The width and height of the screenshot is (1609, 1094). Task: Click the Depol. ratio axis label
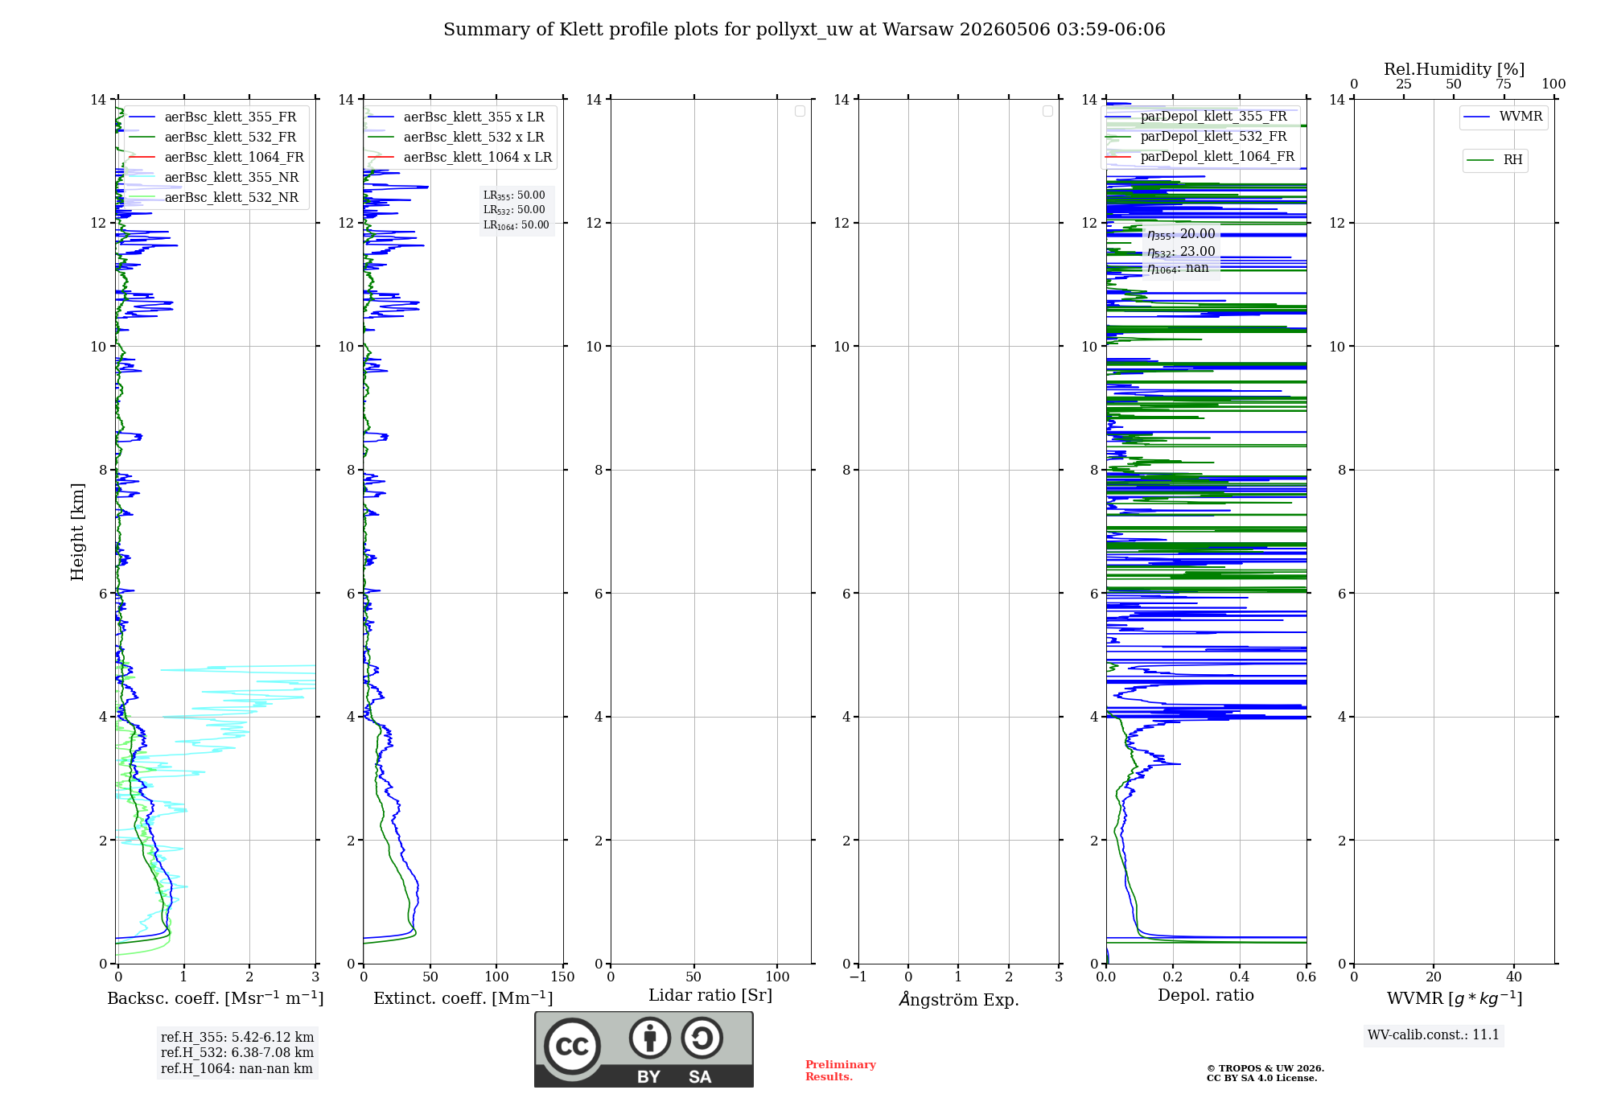pos(1206,996)
